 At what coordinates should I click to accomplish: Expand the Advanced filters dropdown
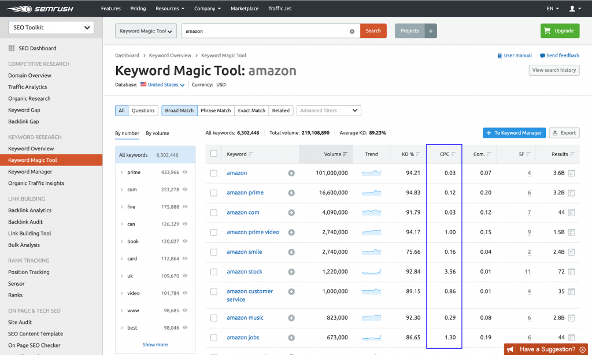tap(328, 110)
